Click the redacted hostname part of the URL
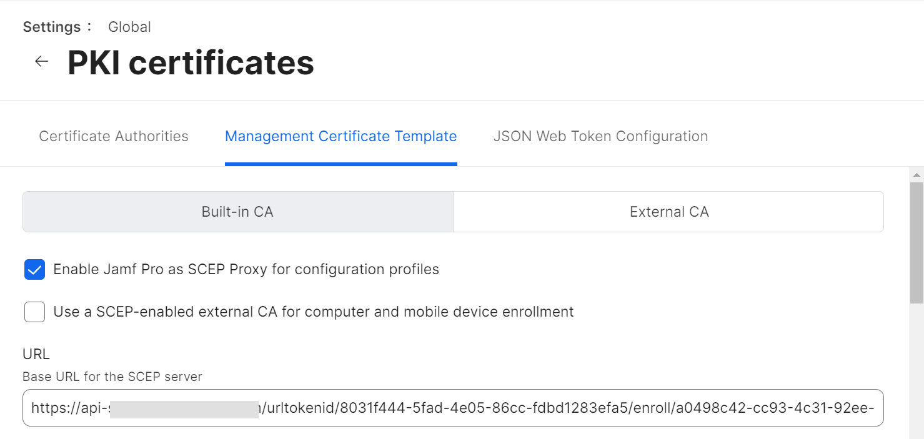 [184, 409]
